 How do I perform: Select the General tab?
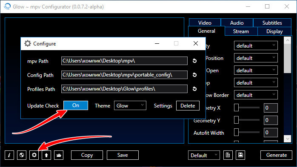coord(206,31)
